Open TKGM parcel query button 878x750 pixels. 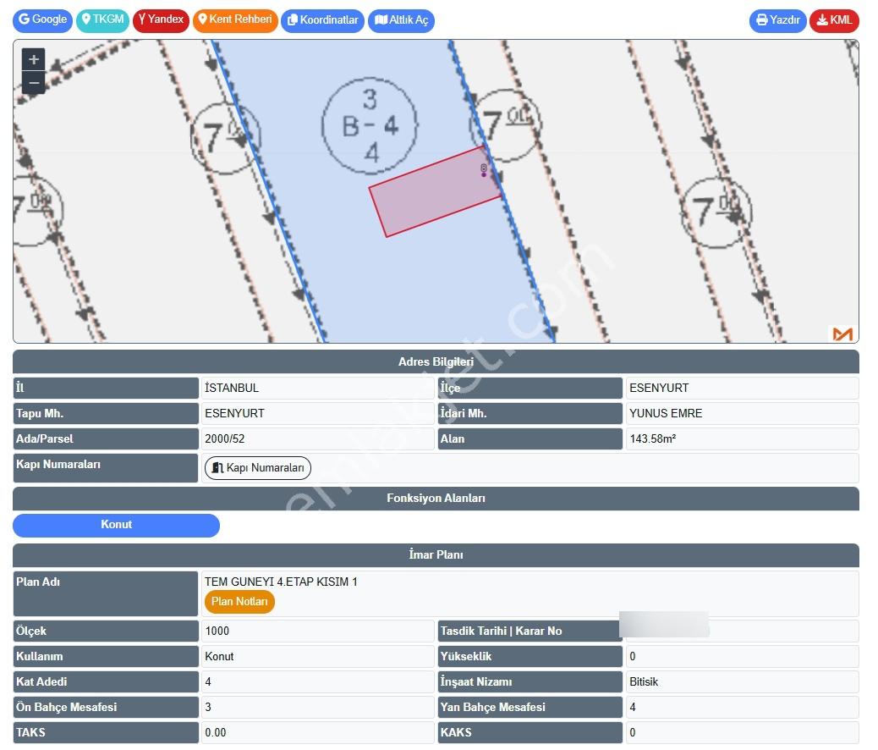coord(102,21)
